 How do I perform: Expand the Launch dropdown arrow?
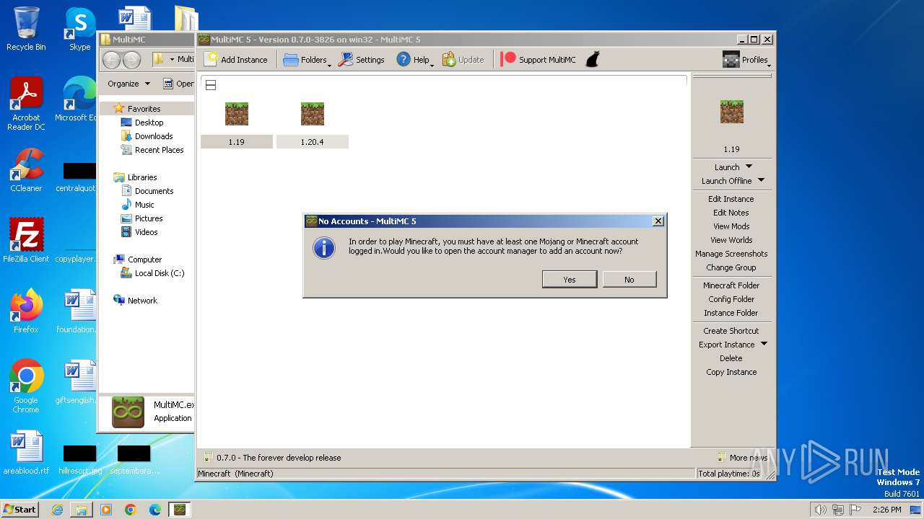[x=749, y=167]
